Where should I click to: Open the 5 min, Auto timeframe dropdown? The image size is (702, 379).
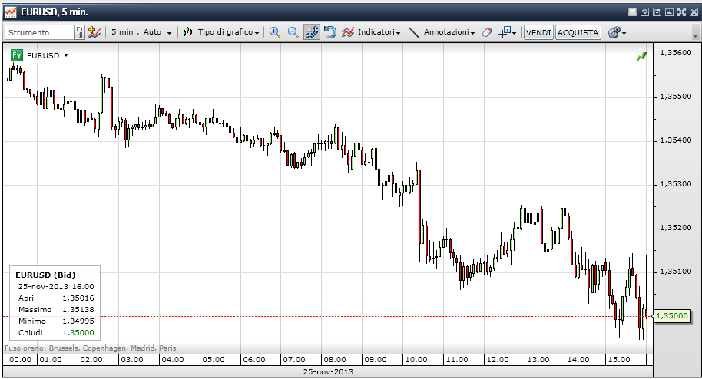[x=141, y=32]
